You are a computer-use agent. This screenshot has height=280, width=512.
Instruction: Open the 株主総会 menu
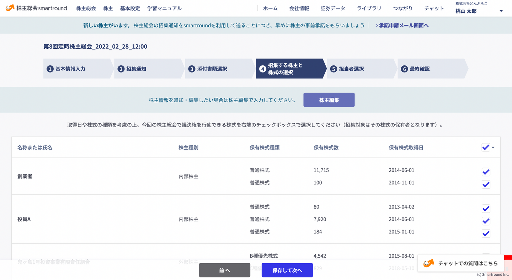click(86, 8)
